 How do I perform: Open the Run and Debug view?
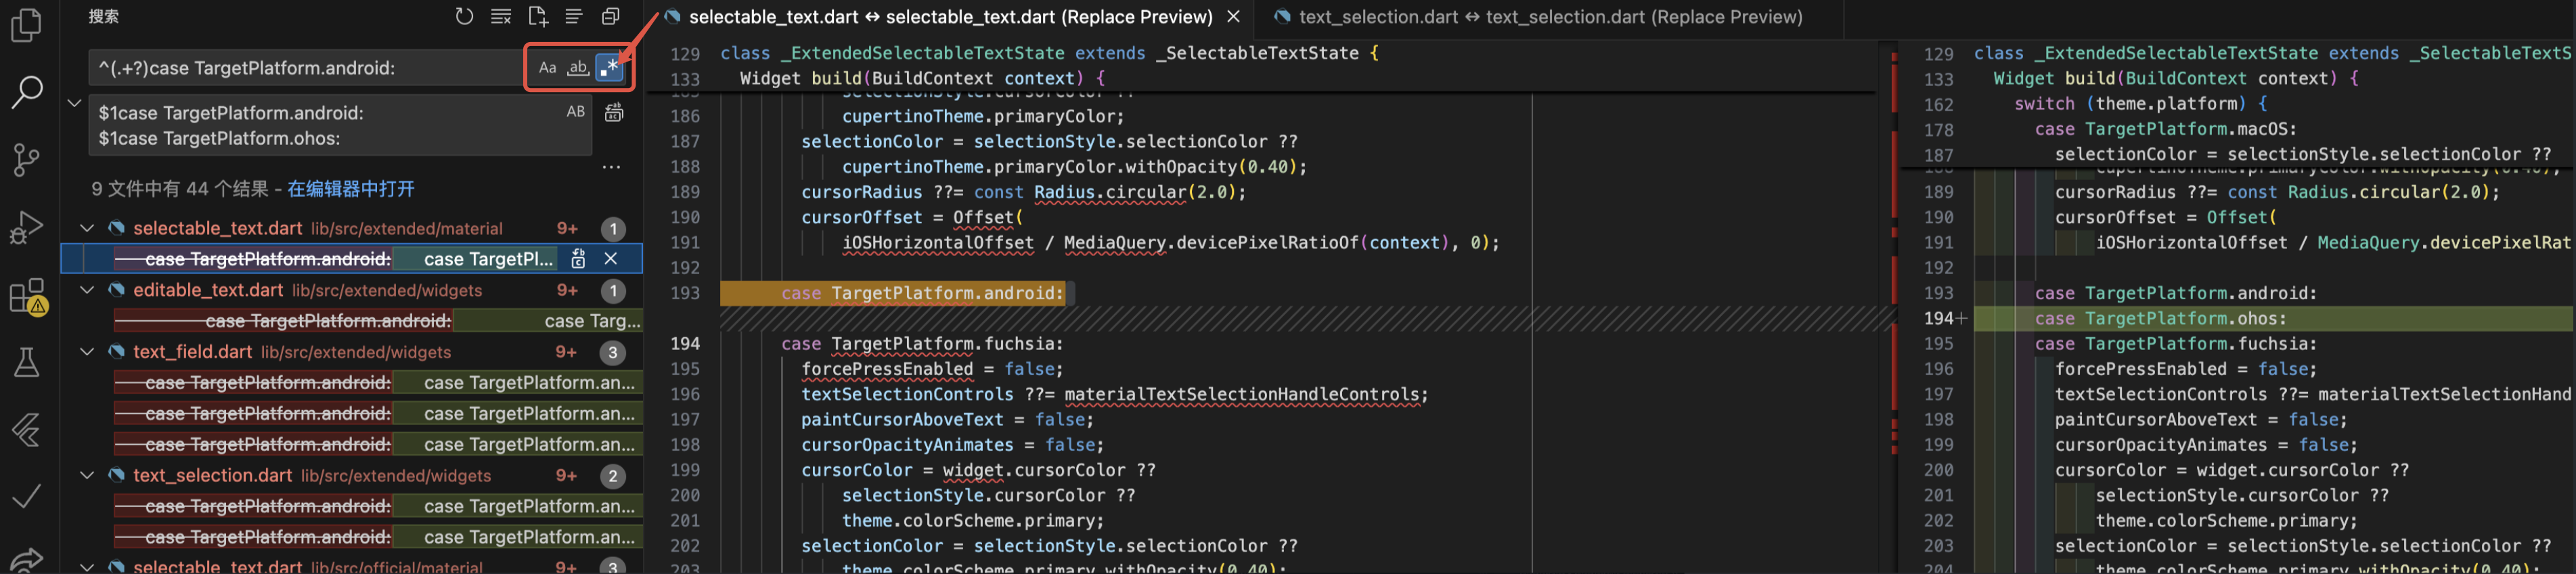click(x=27, y=228)
